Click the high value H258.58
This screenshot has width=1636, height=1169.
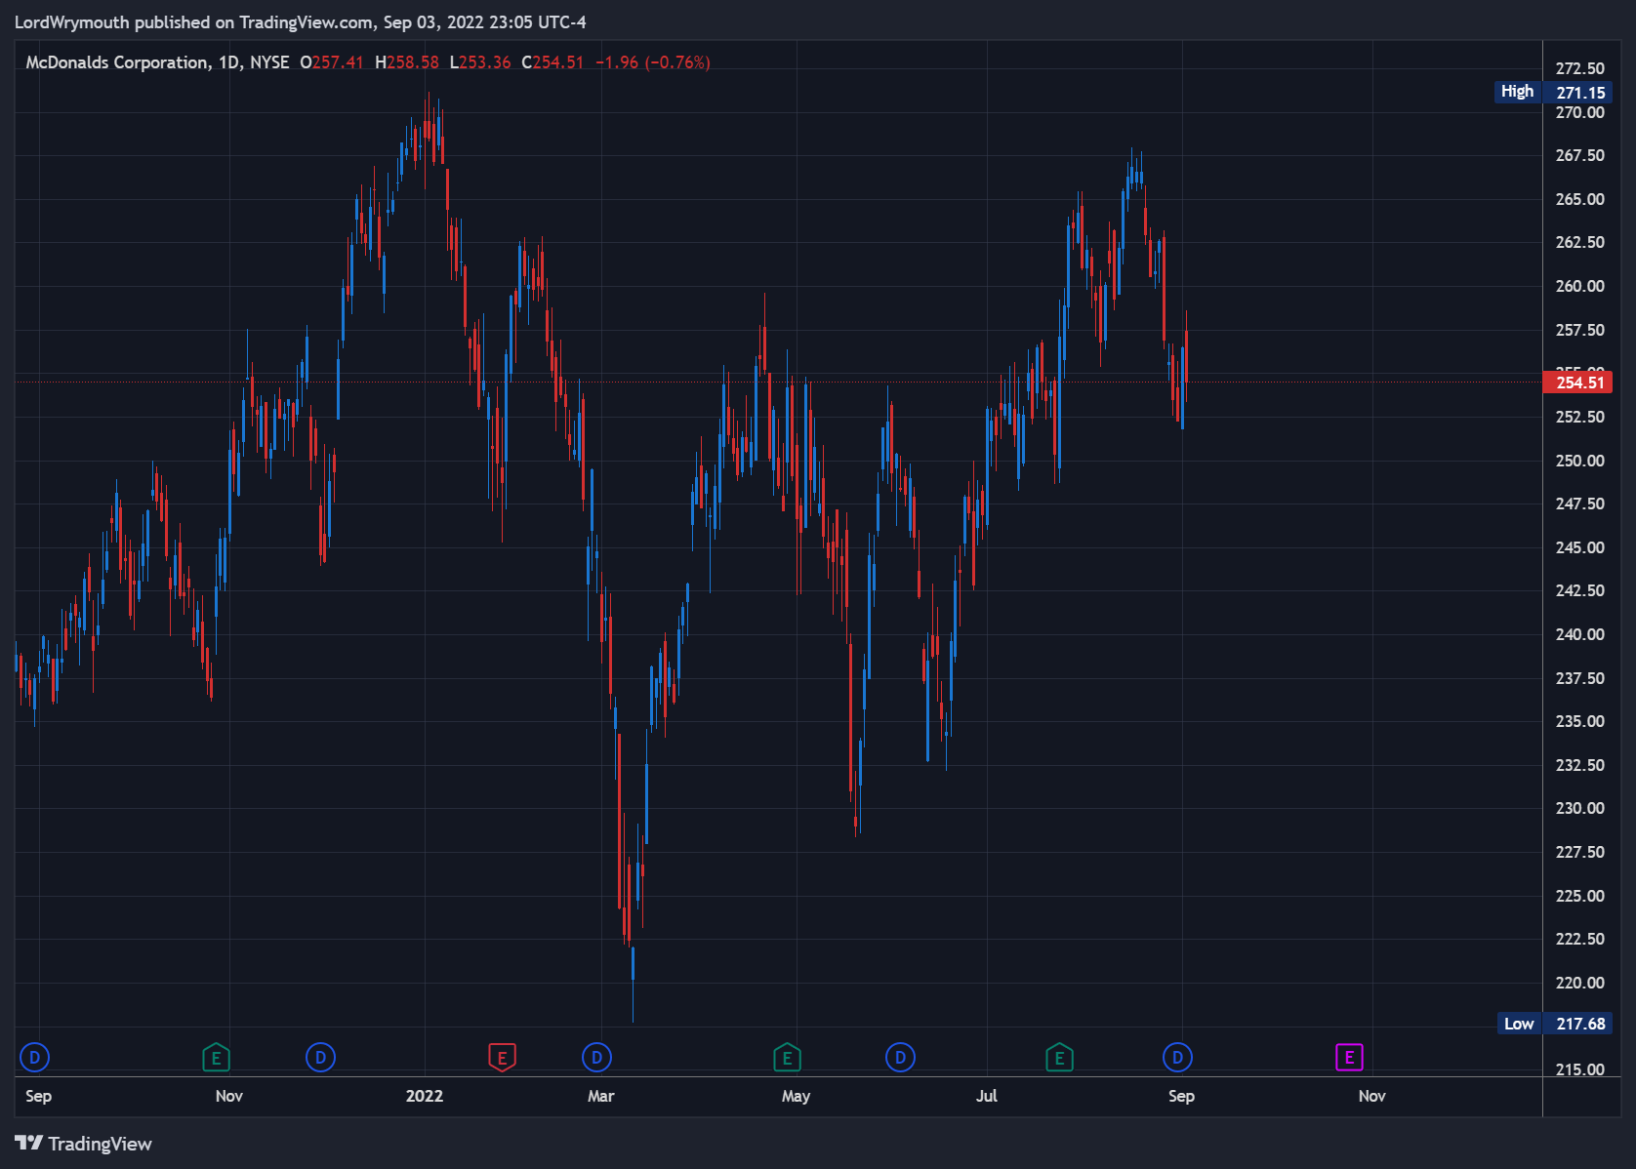coord(407,62)
